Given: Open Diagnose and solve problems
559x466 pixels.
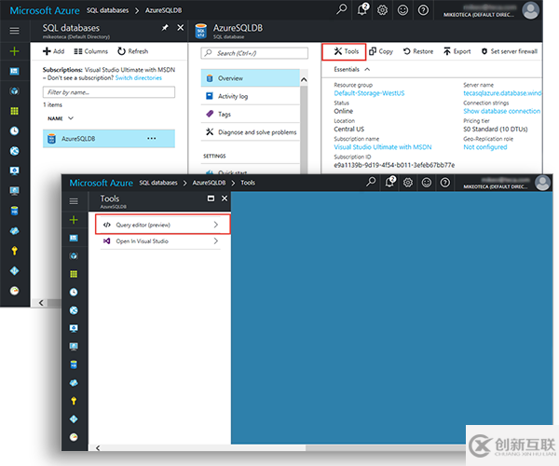Looking at the screenshot, I should 251,132.
